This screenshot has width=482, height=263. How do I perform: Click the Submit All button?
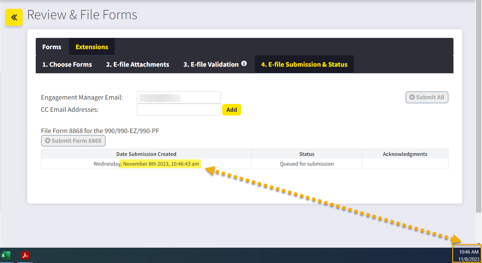click(427, 97)
